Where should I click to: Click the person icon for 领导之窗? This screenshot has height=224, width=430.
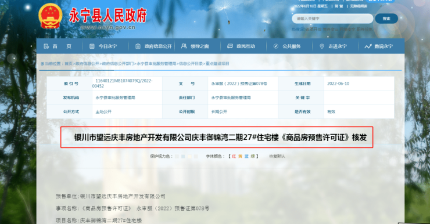[x=184, y=46]
